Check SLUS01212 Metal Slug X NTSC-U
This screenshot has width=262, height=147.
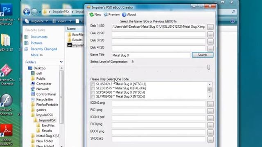pos(93,84)
